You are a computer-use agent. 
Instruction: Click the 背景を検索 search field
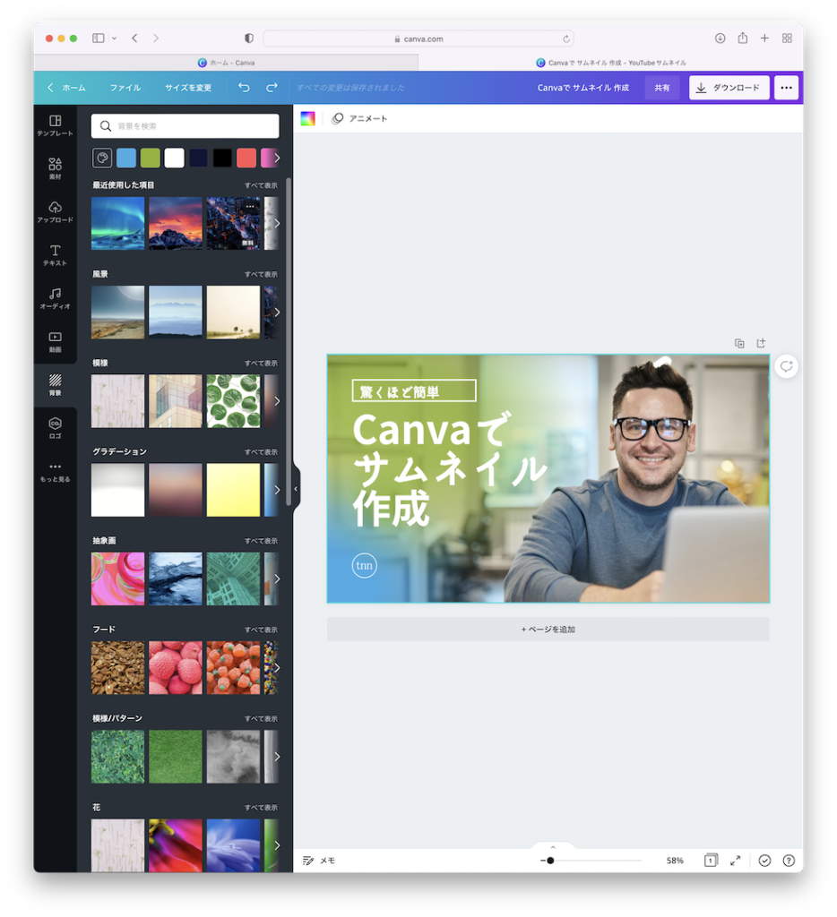point(186,126)
